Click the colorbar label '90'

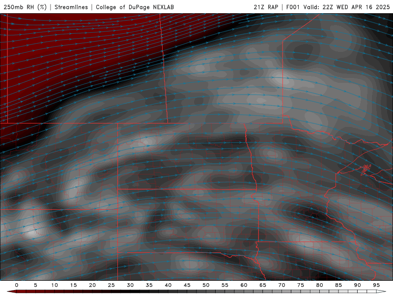(x=357, y=285)
